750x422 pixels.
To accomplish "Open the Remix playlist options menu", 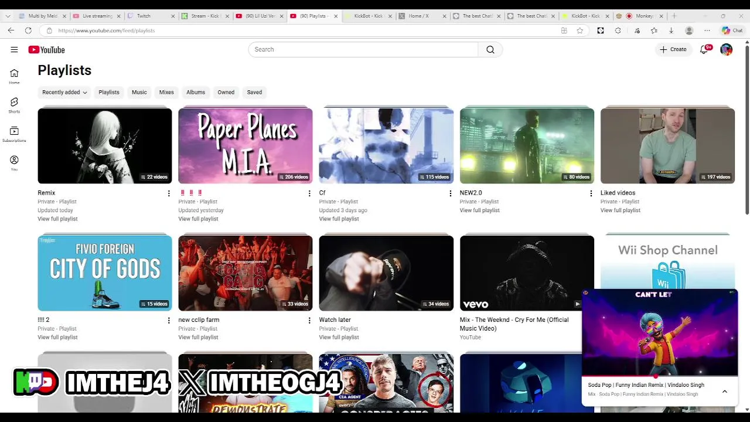I will [169, 193].
